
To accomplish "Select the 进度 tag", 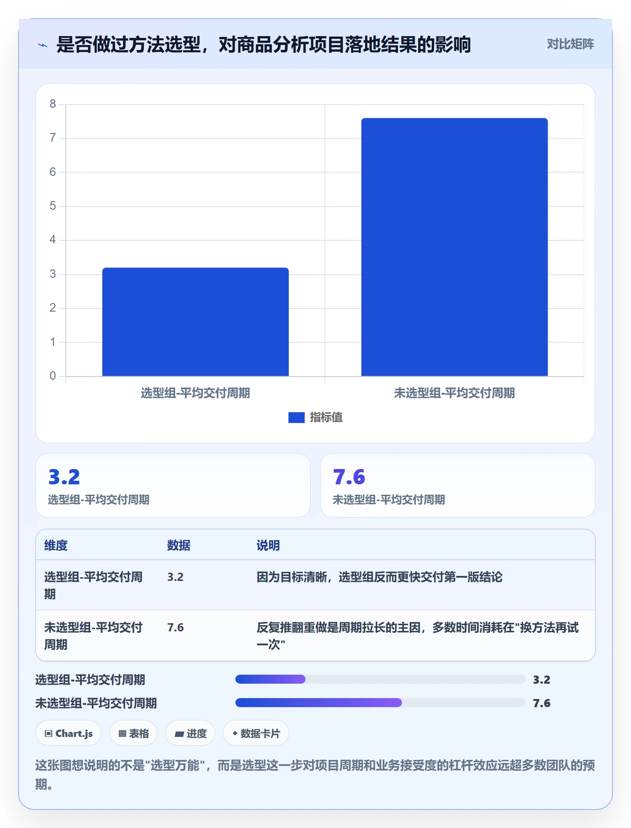I will (x=190, y=733).
